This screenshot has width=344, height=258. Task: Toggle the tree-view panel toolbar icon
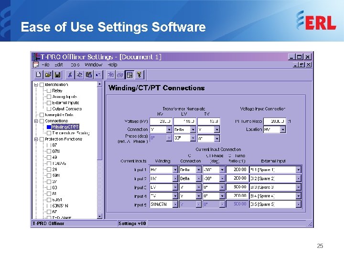pyautogui.click(x=129, y=75)
